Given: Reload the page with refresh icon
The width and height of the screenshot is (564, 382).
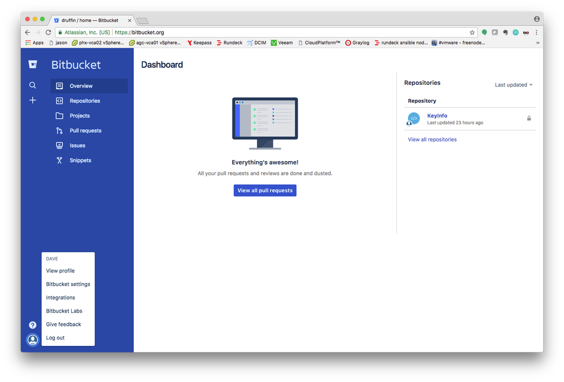Looking at the screenshot, I should [48, 32].
